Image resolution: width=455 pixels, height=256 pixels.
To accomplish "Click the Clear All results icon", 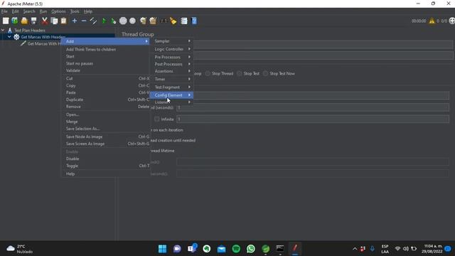I will [x=153, y=21].
